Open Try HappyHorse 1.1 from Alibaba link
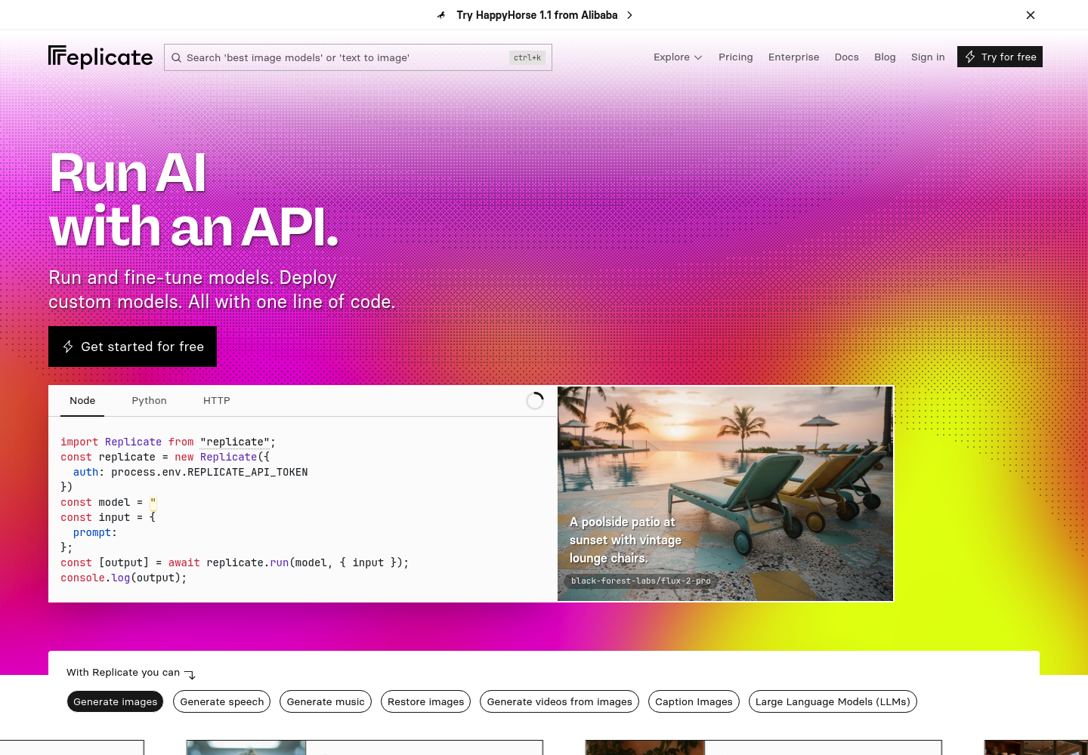Viewport: 1088px width, 755px height. click(537, 15)
